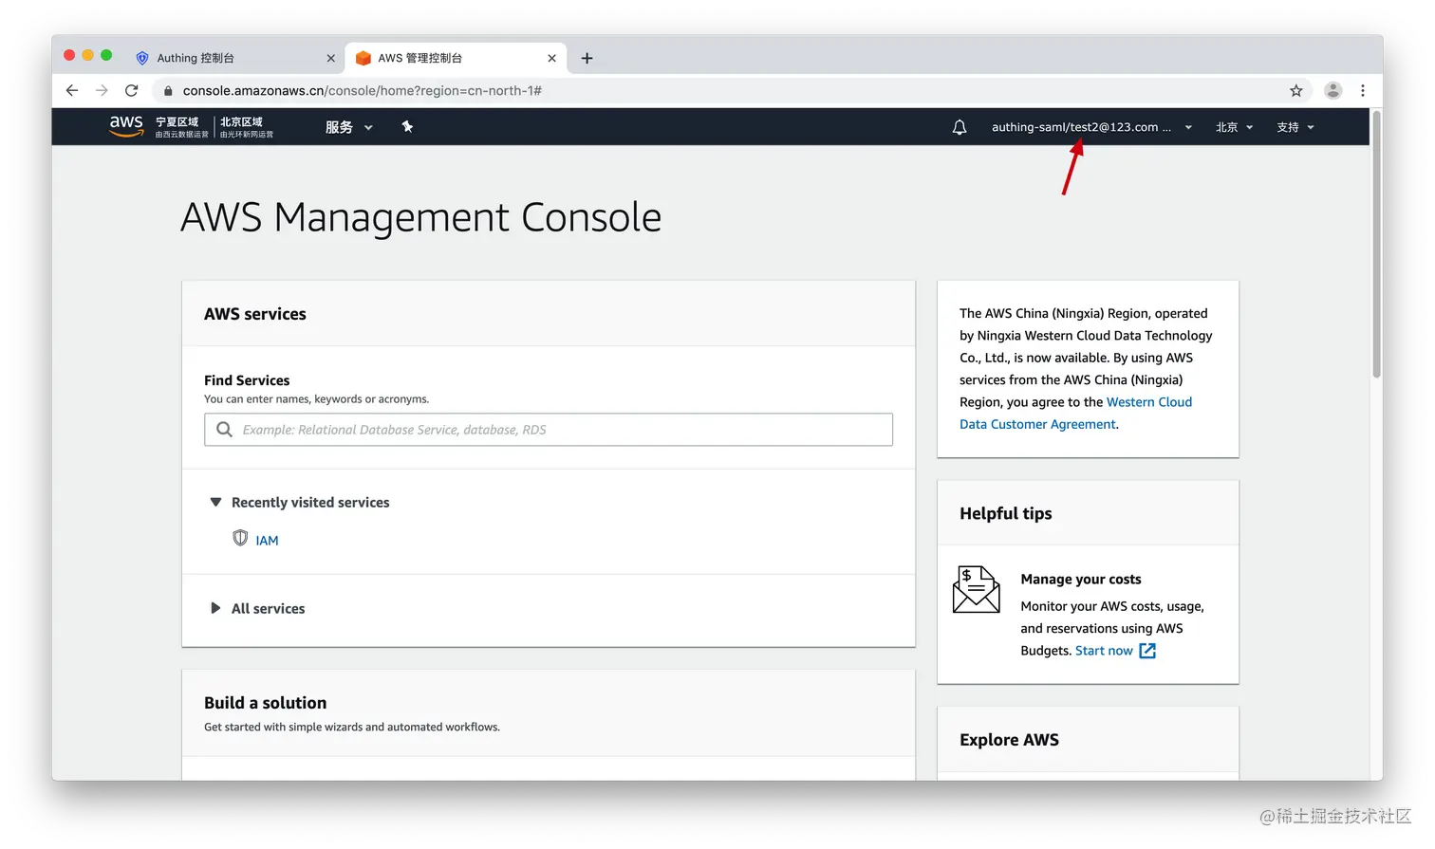Click the magnifier icon in Find Services
Image resolution: width=1435 pixels, height=849 pixels.
[224, 430]
